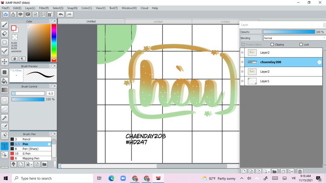Click the Undo arrow
This screenshot has width=326, height=183.
click(61, 14)
